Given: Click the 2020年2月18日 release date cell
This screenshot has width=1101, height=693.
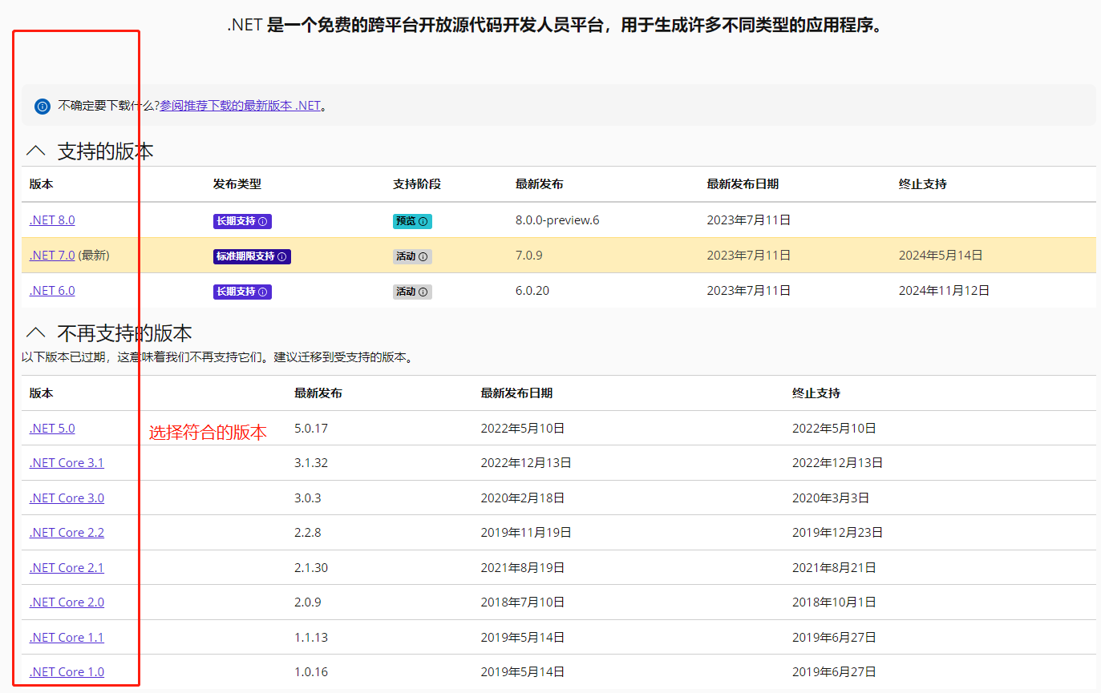Looking at the screenshot, I should point(523,498).
